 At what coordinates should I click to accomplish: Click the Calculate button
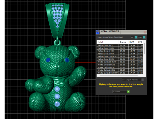121,92
